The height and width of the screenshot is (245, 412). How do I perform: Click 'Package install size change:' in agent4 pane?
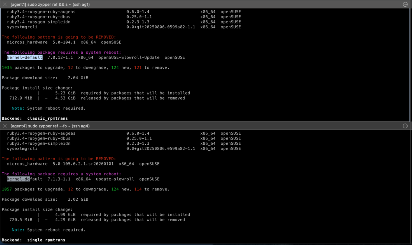pyautogui.click(x=37, y=209)
